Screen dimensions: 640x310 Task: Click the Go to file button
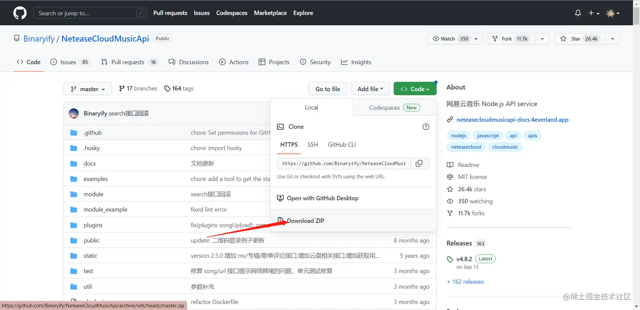point(328,89)
